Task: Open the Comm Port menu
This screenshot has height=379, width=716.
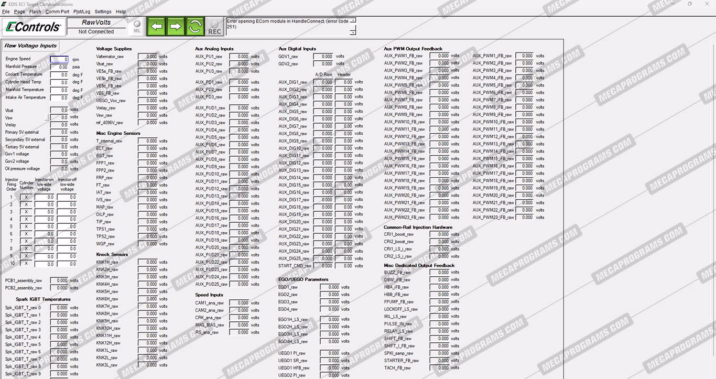Action: [57, 12]
